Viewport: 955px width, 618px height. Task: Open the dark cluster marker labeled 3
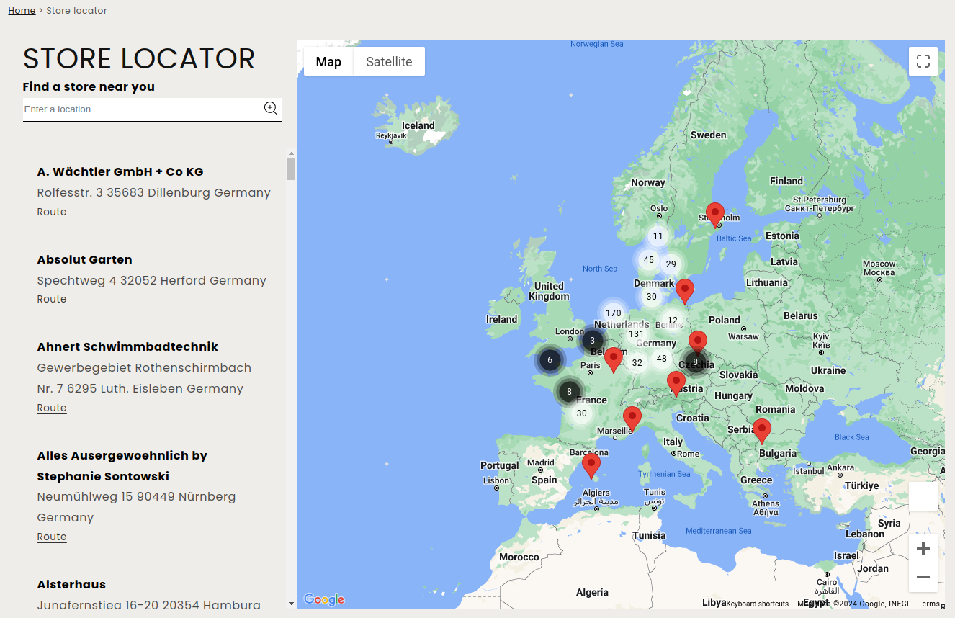(593, 341)
